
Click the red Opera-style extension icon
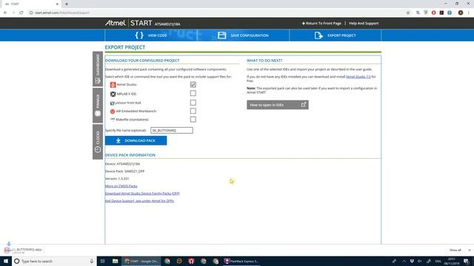point(434,13)
